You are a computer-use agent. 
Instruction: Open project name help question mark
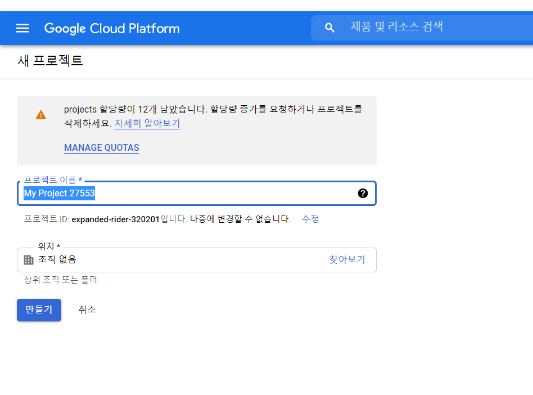click(x=363, y=193)
